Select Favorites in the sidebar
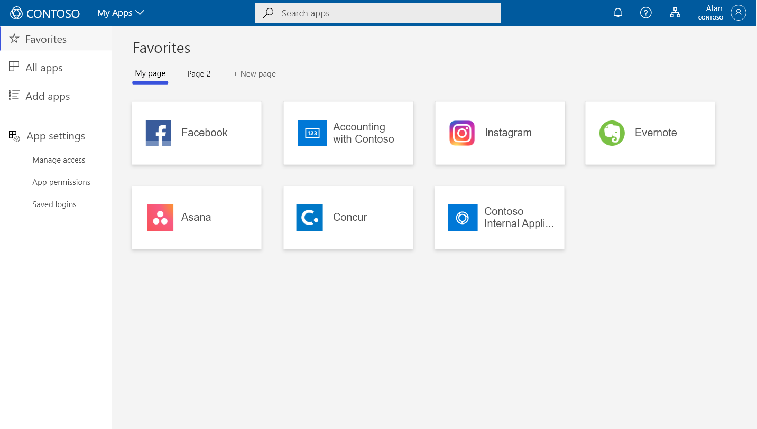 [x=56, y=39]
